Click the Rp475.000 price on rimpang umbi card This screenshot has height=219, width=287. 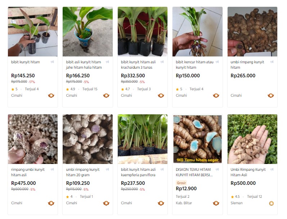[24, 183]
